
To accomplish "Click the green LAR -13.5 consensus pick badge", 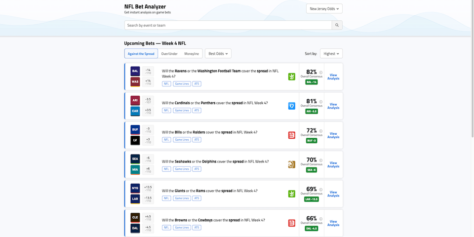I will point(312,199).
